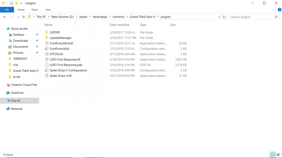Image resolution: width=282 pixels, height=158 pixels.
Task: Click 9/11/2016 5:44 AM date cell
Action: [x=122, y=54]
